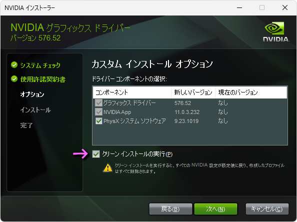Click the キャンセル(C) button
This screenshot has height=222, width=297.
tap(267, 209)
